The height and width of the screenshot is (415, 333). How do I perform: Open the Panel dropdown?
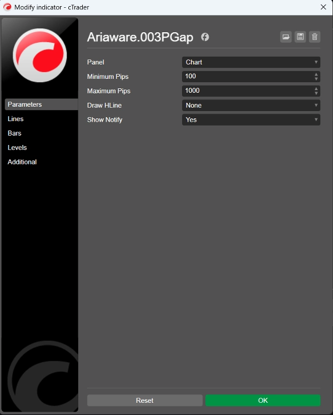tap(251, 62)
